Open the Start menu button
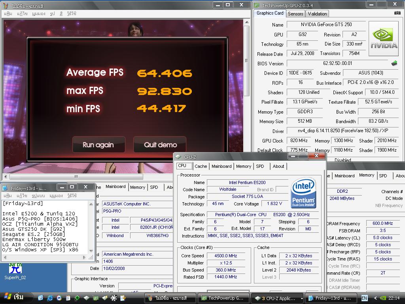This screenshot has width=405, height=304. click(x=15, y=297)
